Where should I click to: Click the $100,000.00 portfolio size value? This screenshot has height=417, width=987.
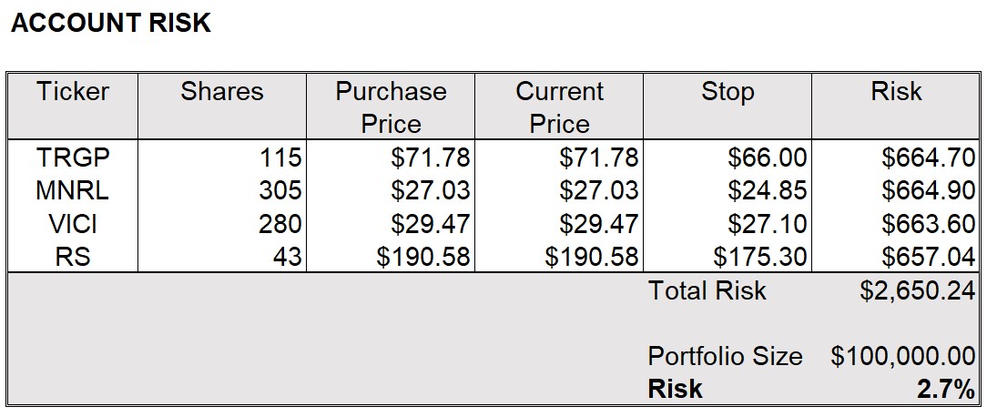click(x=903, y=357)
